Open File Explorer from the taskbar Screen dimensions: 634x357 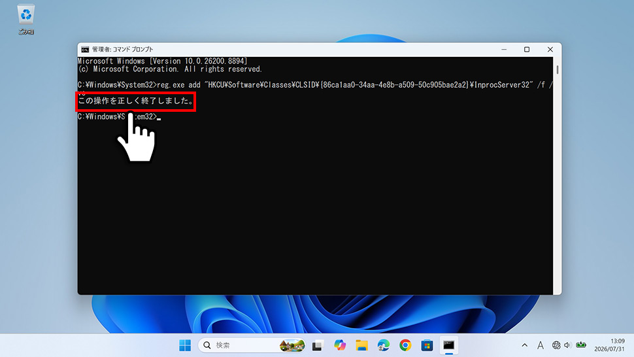point(361,345)
